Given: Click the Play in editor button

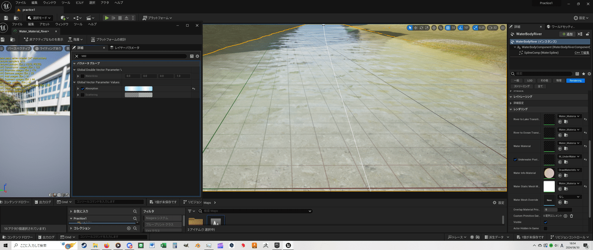Looking at the screenshot, I should (106, 18).
